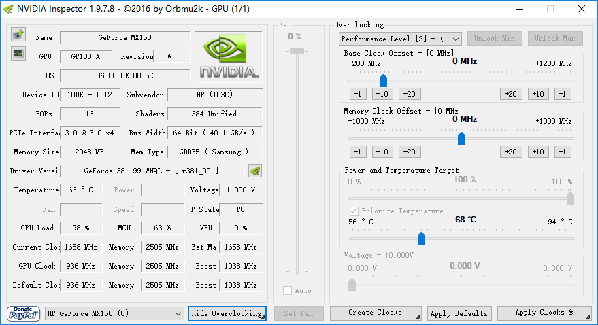The image size is (598, 325).
Task: Click the Memory Size value 2048 MB
Action: (x=90, y=152)
